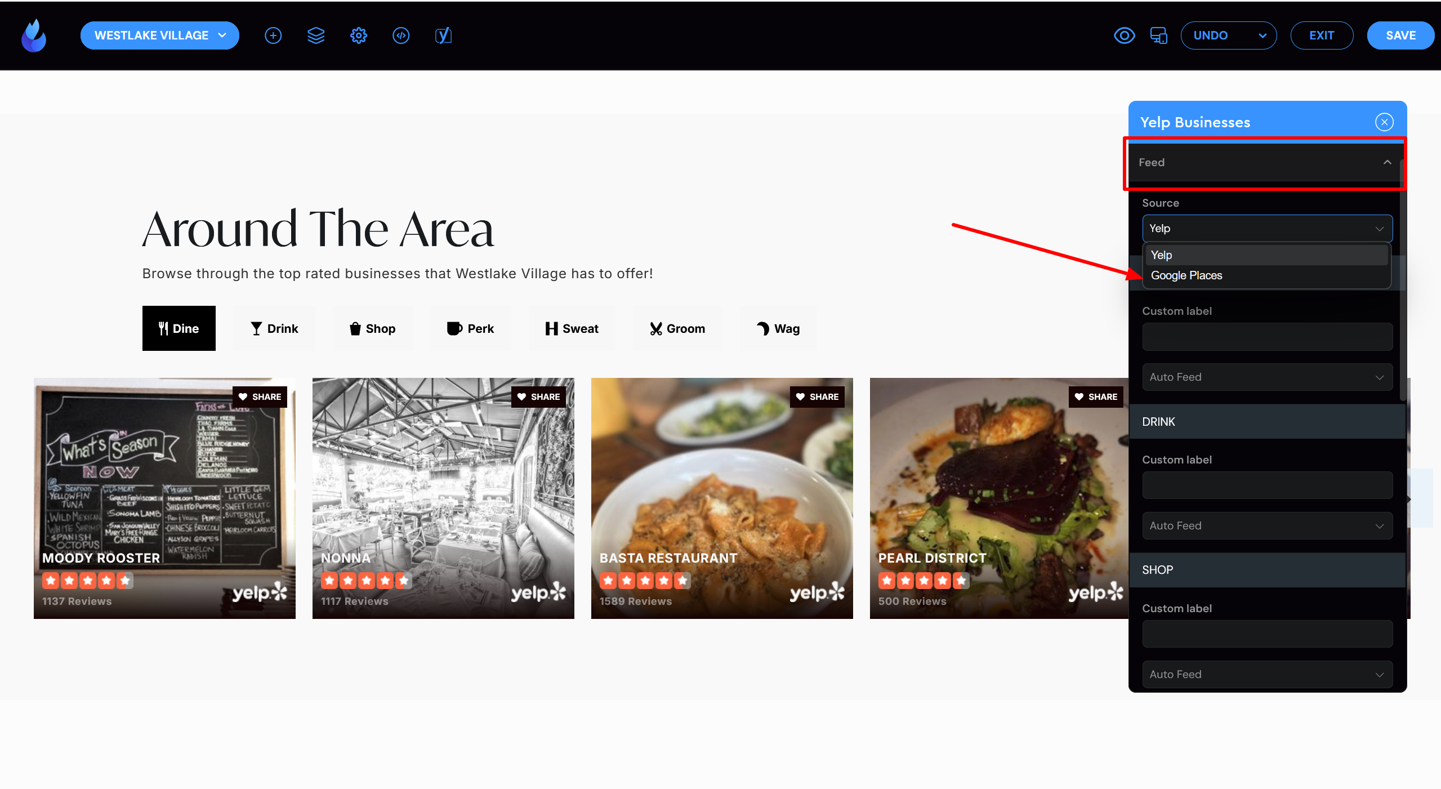This screenshot has height=789, width=1441.
Task: Click star rating on Basta Restaurant card
Action: 645,580
